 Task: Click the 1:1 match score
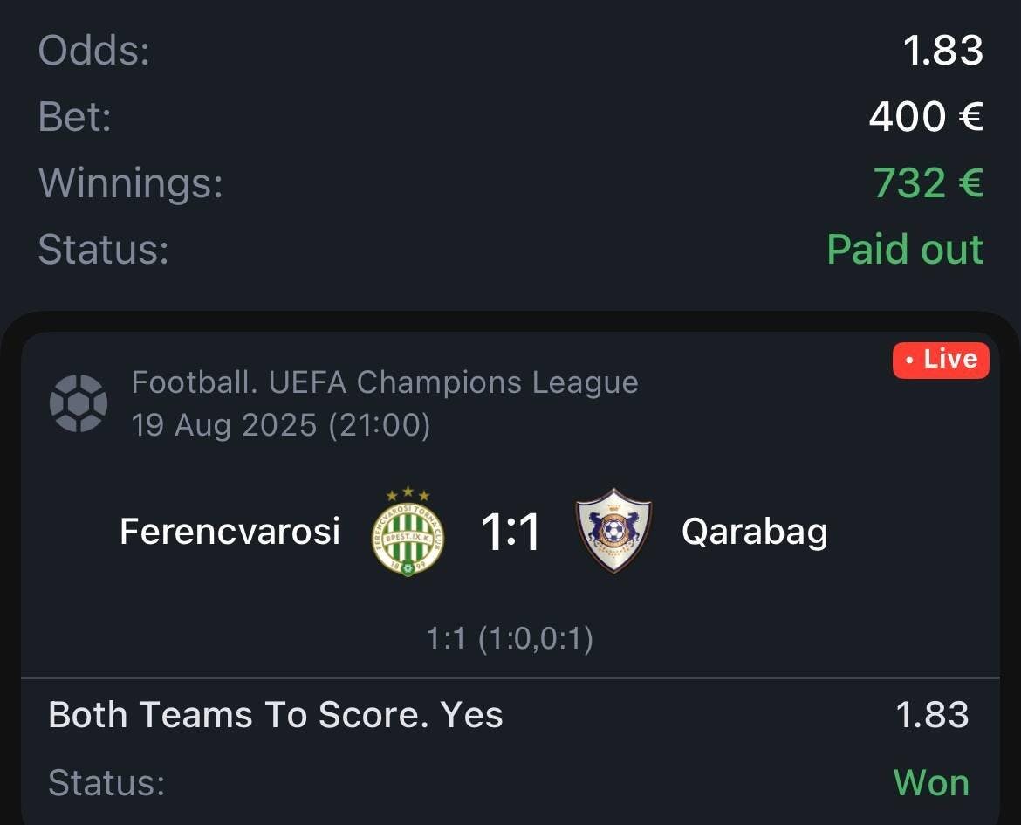point(510,533)
